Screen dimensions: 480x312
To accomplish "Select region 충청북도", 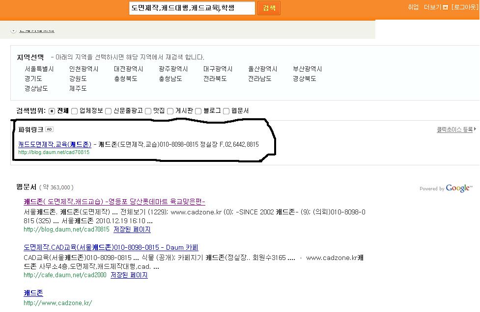I will (125, 79).
